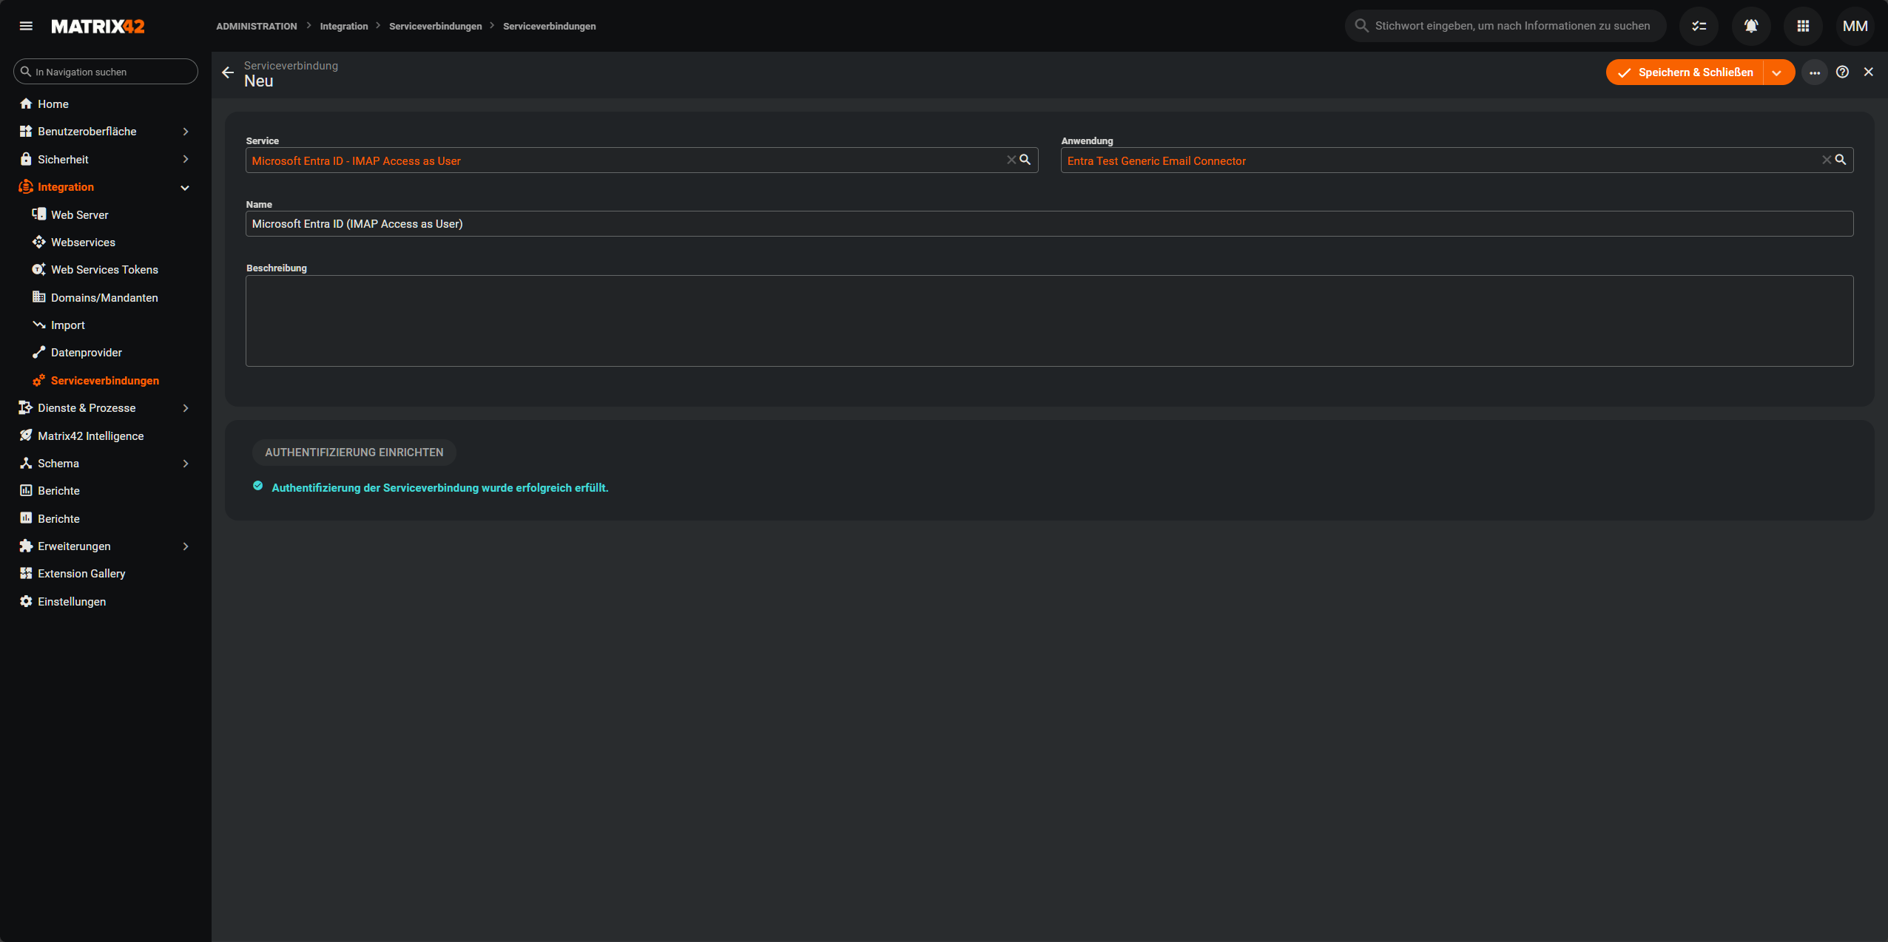Open the task checklist icon in header
The width and height of the screenshot is (1888, 942).
(1699, 26)
